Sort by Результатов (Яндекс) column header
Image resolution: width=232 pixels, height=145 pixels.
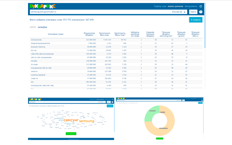89,34
